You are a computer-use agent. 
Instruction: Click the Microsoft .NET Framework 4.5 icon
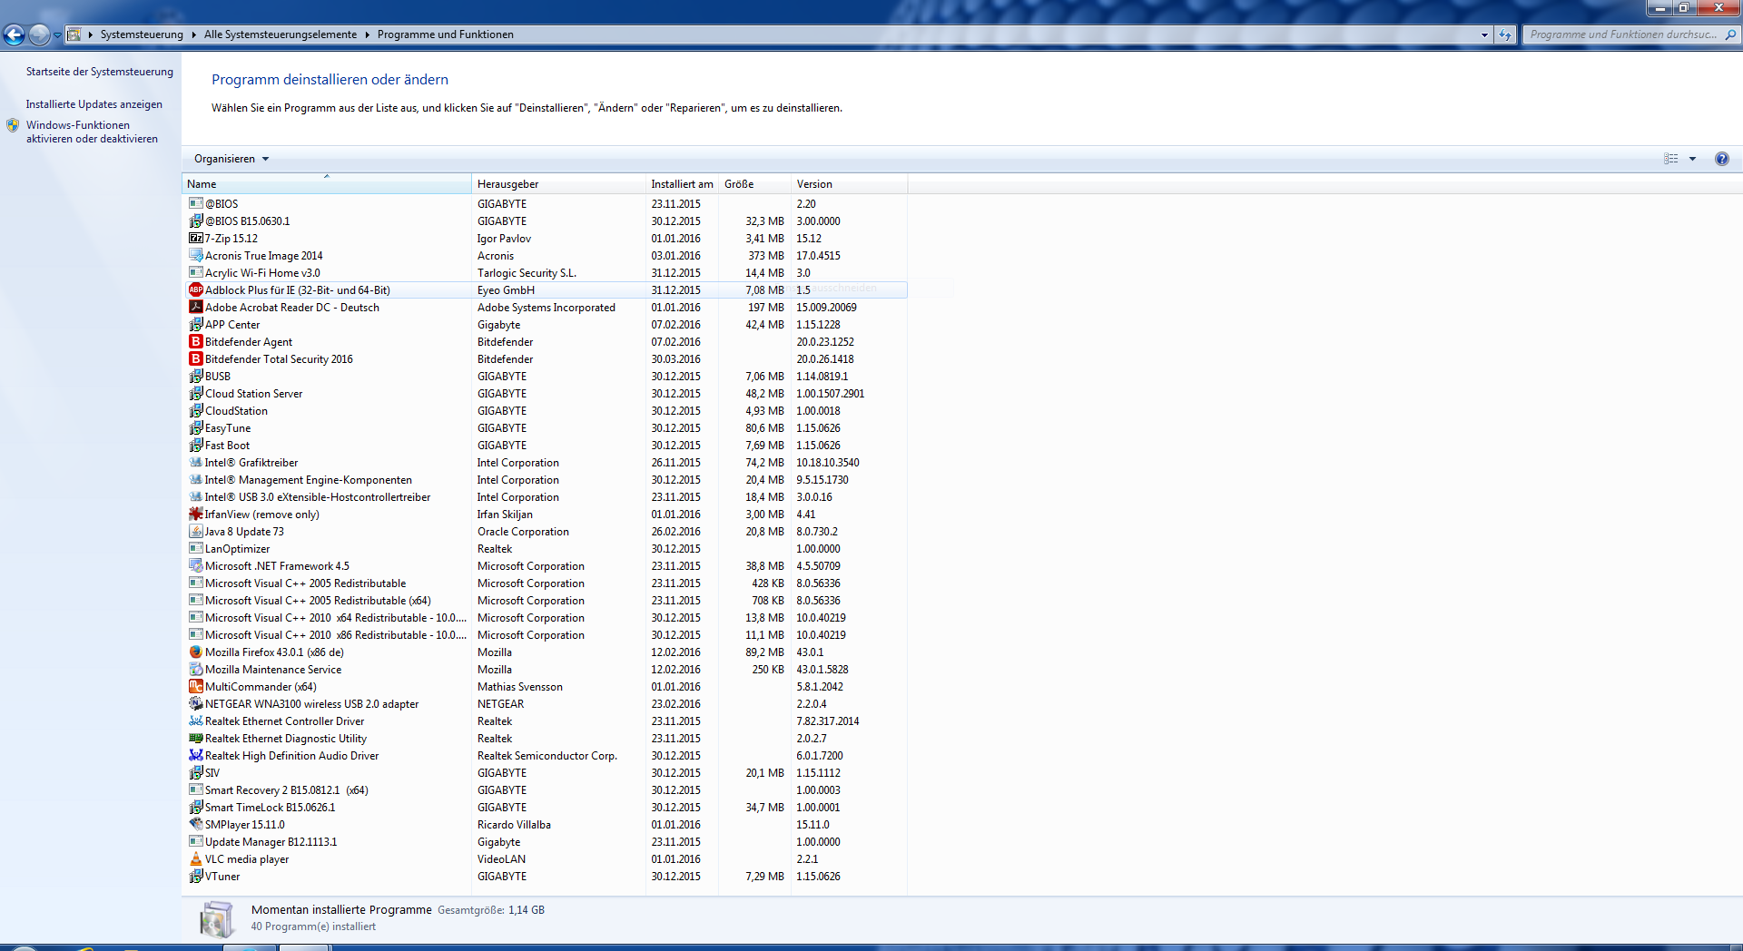tap(195, 566)
